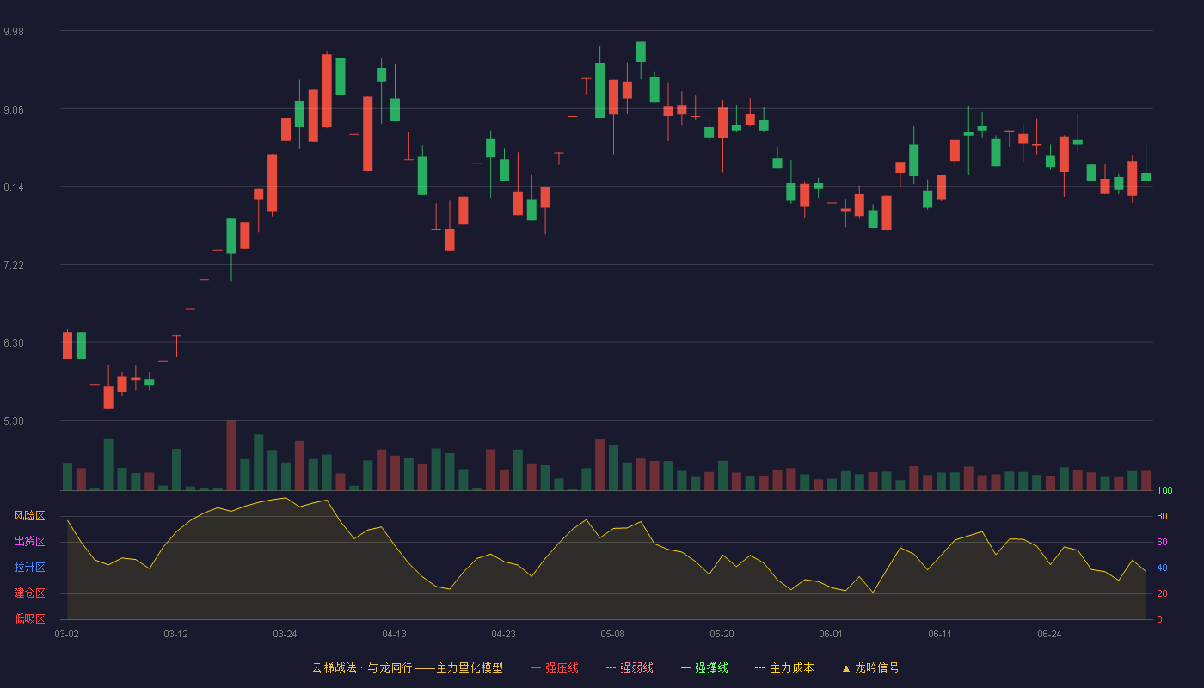
Task: Click the 8.14 price axis label
Action: click(14, 187)
